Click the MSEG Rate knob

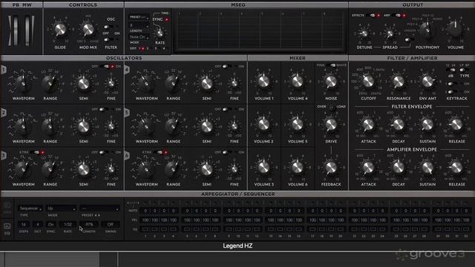[160, 33]
